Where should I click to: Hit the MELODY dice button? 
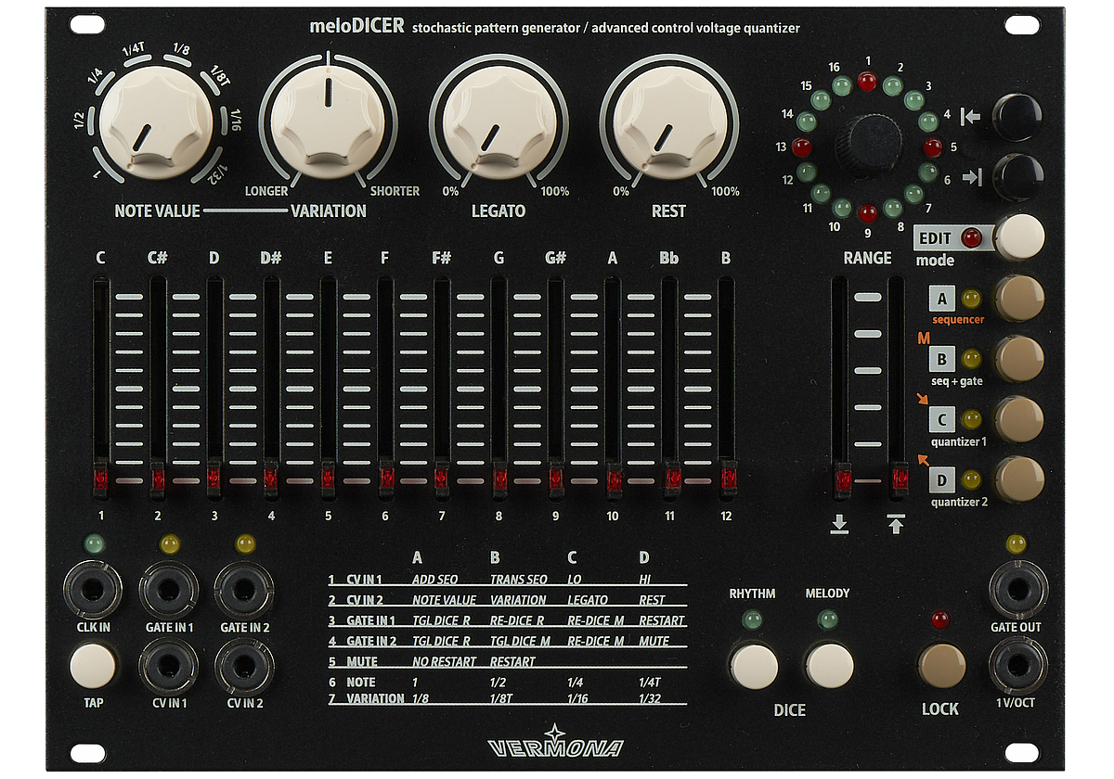[x=829, y=665]
